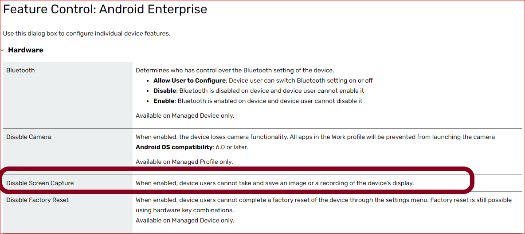Click the Feature Control: Android Enterprise title
The width and height of the screenshot is (525, 234).
tap(105, 9)
